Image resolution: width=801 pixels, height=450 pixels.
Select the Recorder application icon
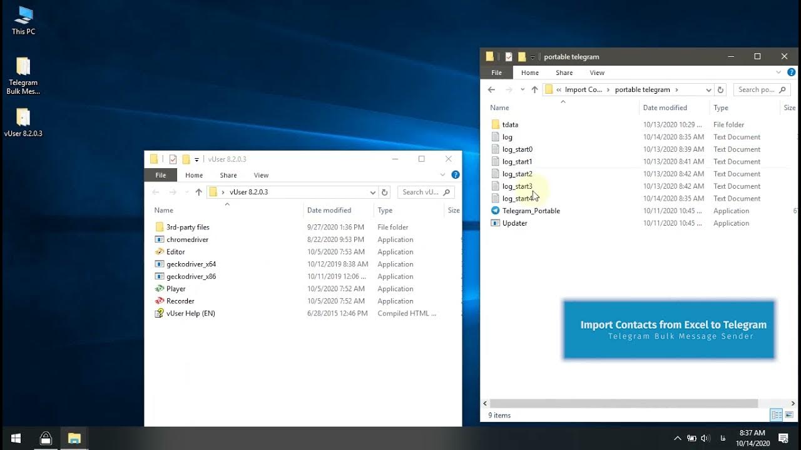(160, 301)
